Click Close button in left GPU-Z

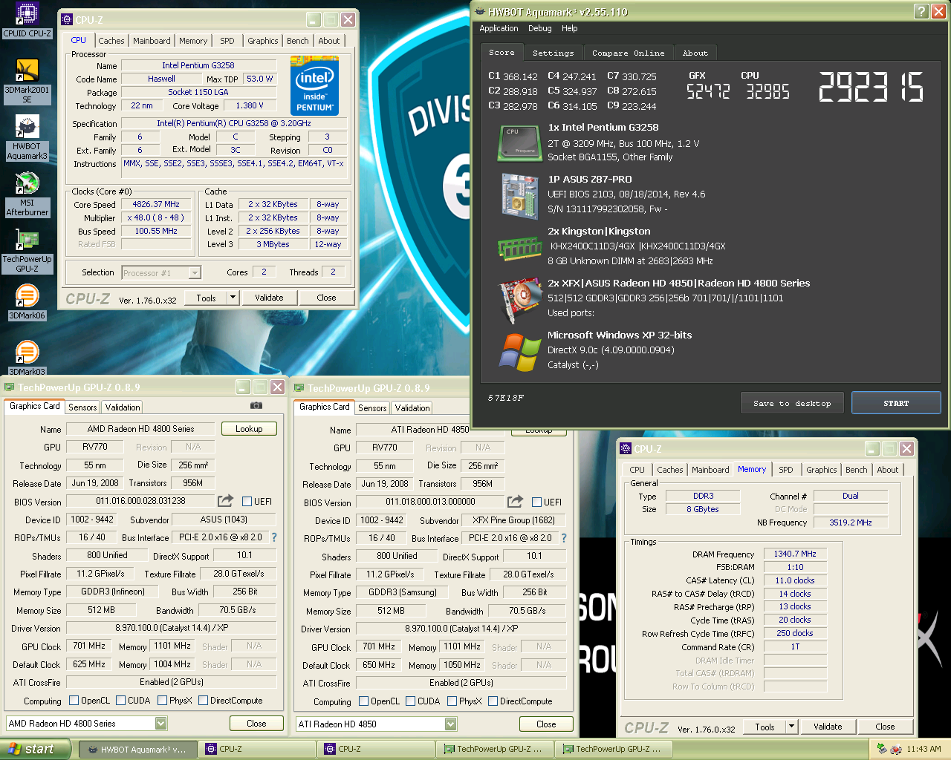256,724
